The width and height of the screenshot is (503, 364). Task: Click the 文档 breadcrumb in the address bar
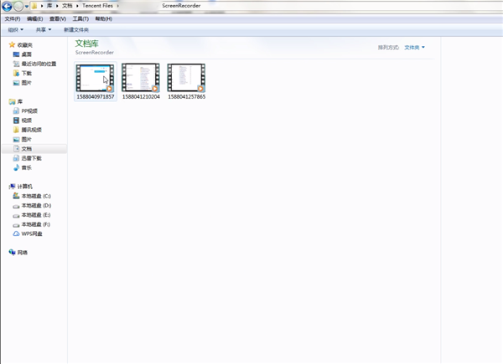(x=67, y=6)
